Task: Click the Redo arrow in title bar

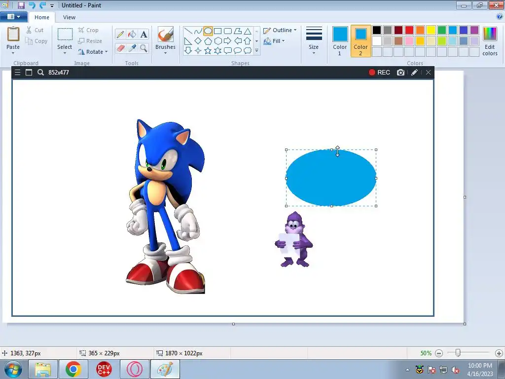Action: [42, 5]
